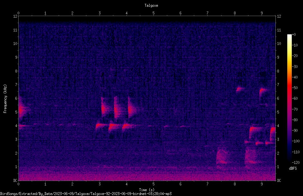
Task: Click the "-70" value on the dBFS scale
Action: [x=295, y=109]
